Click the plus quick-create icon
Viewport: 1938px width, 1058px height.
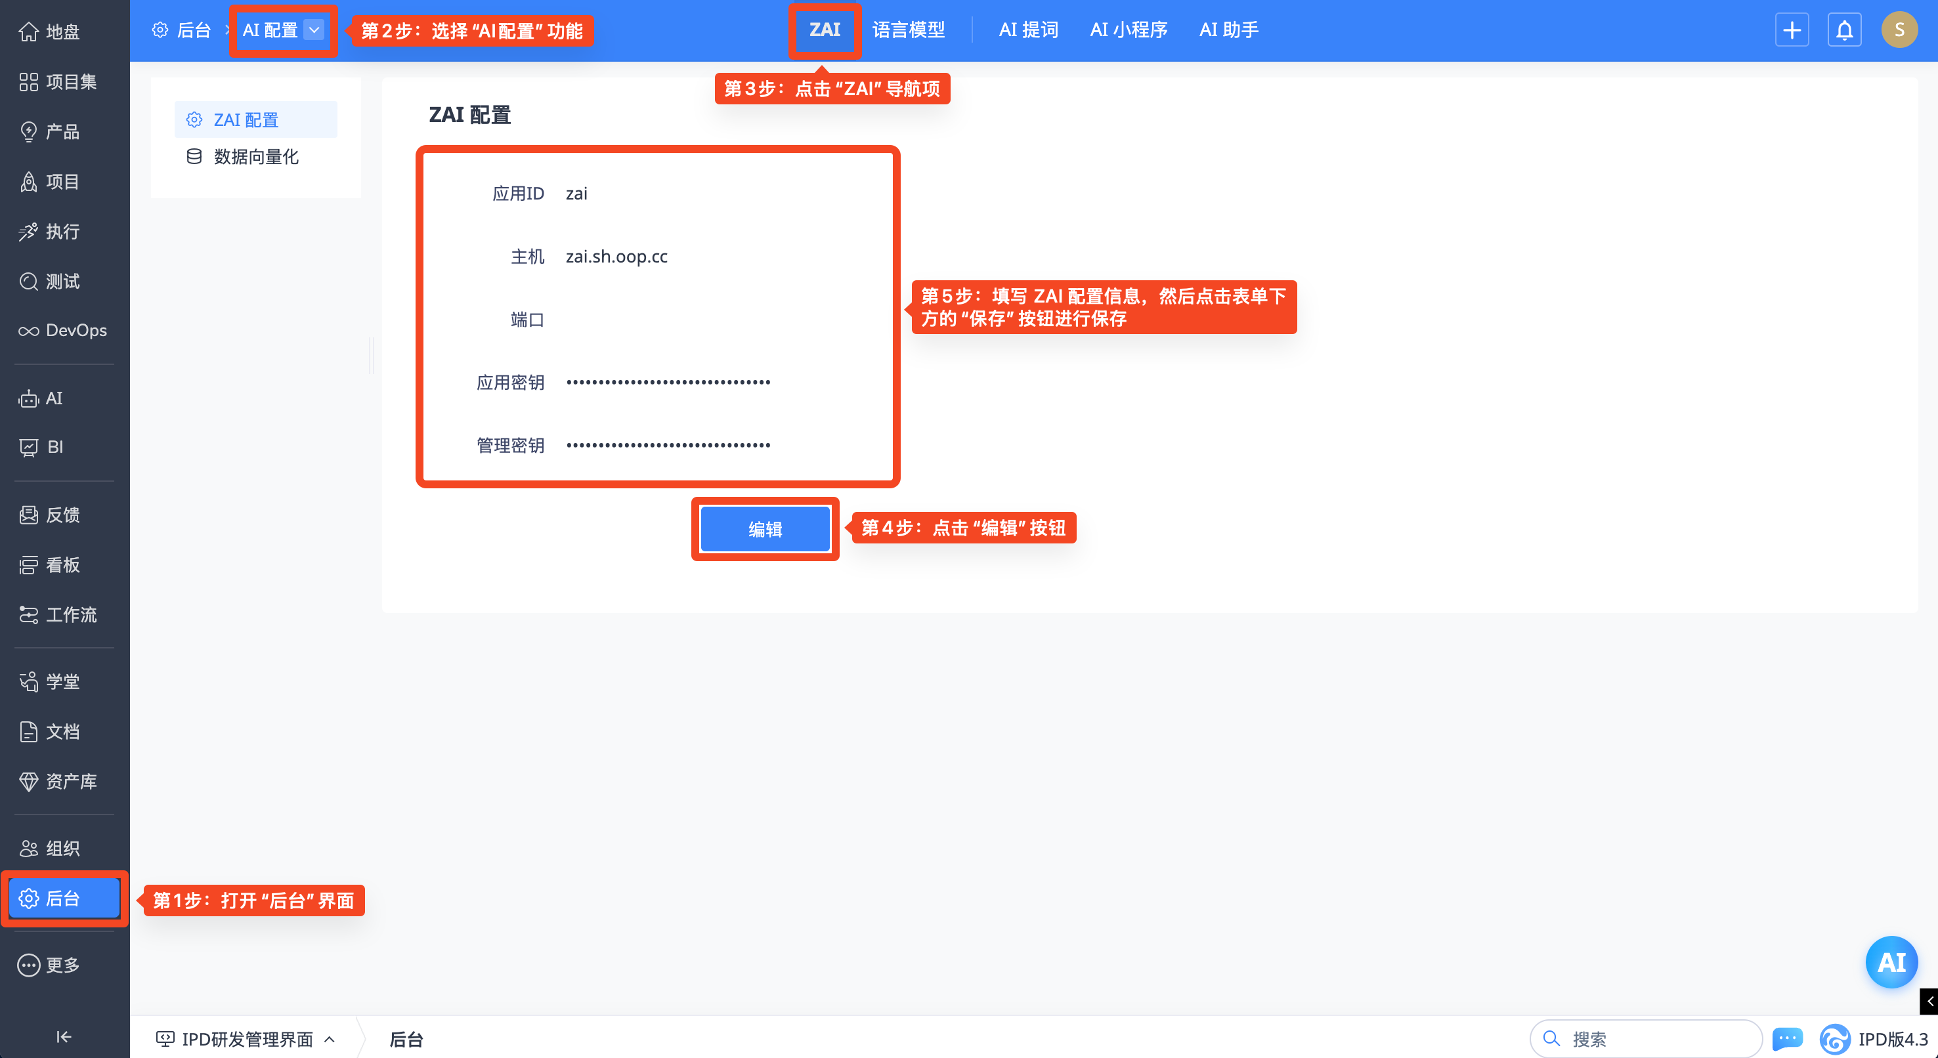[1792, 30]
